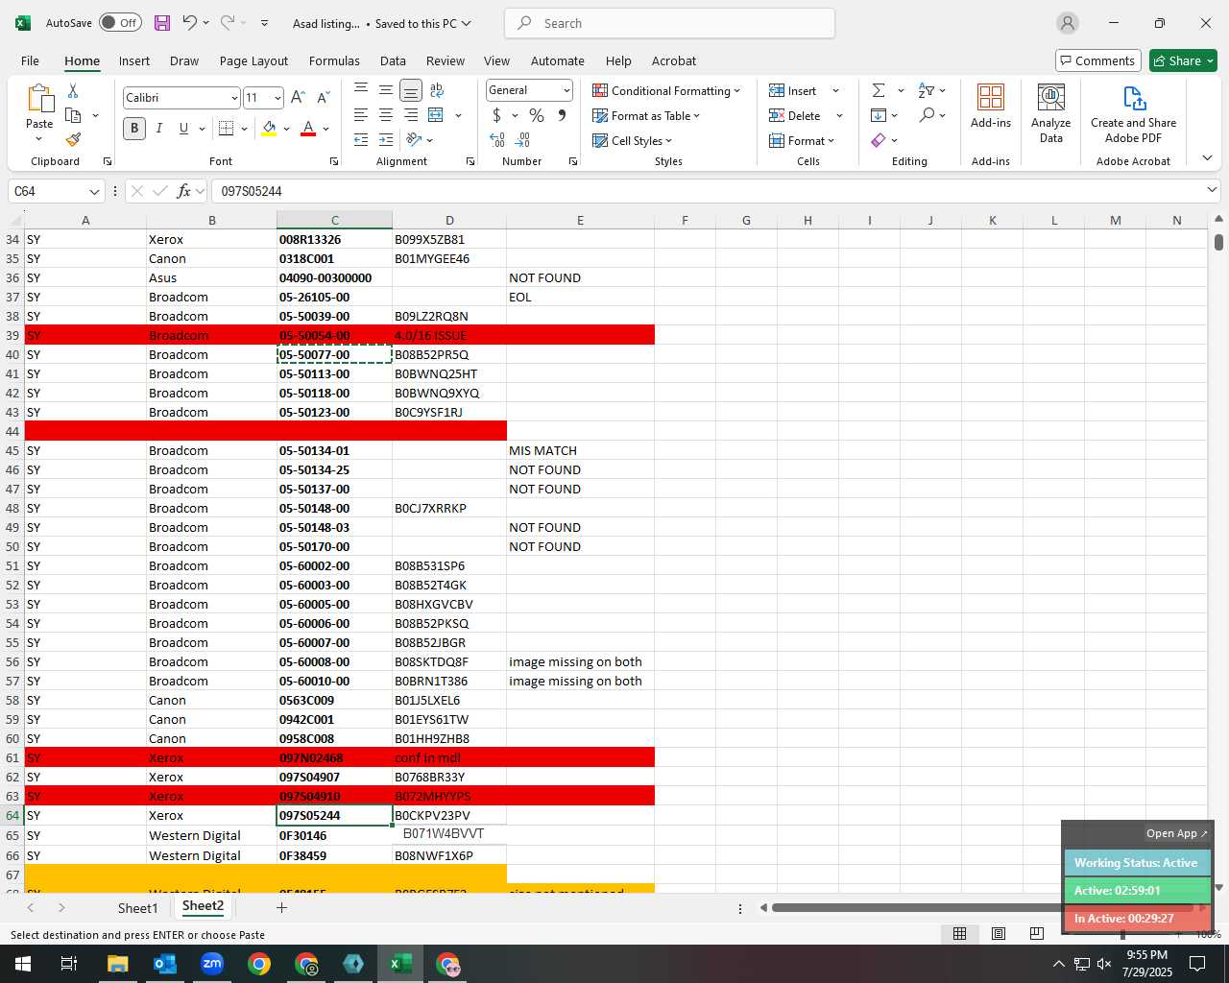Click the AutoSum sigma icon
1229x983 pixels.
879,90
